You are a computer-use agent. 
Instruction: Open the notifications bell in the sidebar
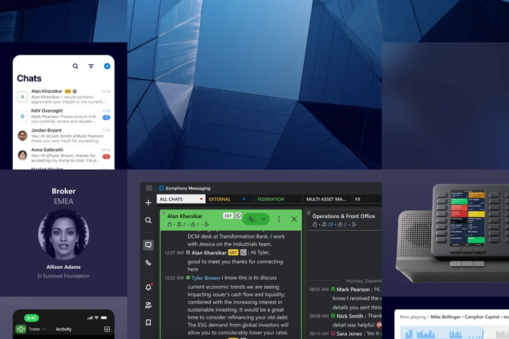[148, 287]
